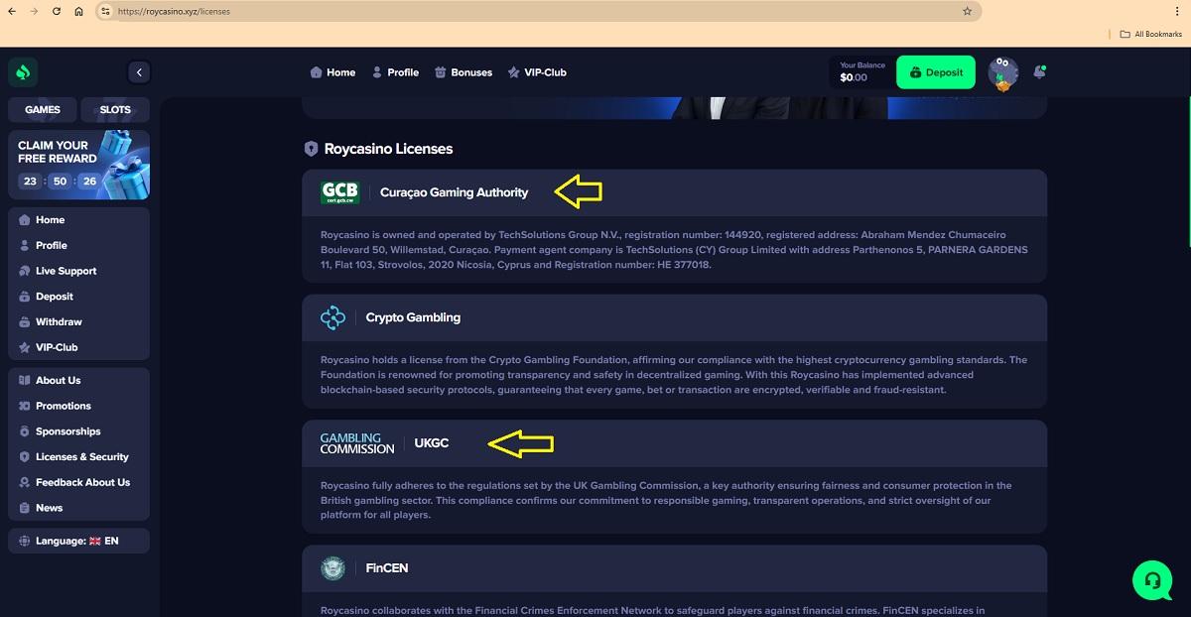The height and width of the screenshot is (617, 1191).
Task: Open Live Support in the sidebar
Action: coord(66,271)
